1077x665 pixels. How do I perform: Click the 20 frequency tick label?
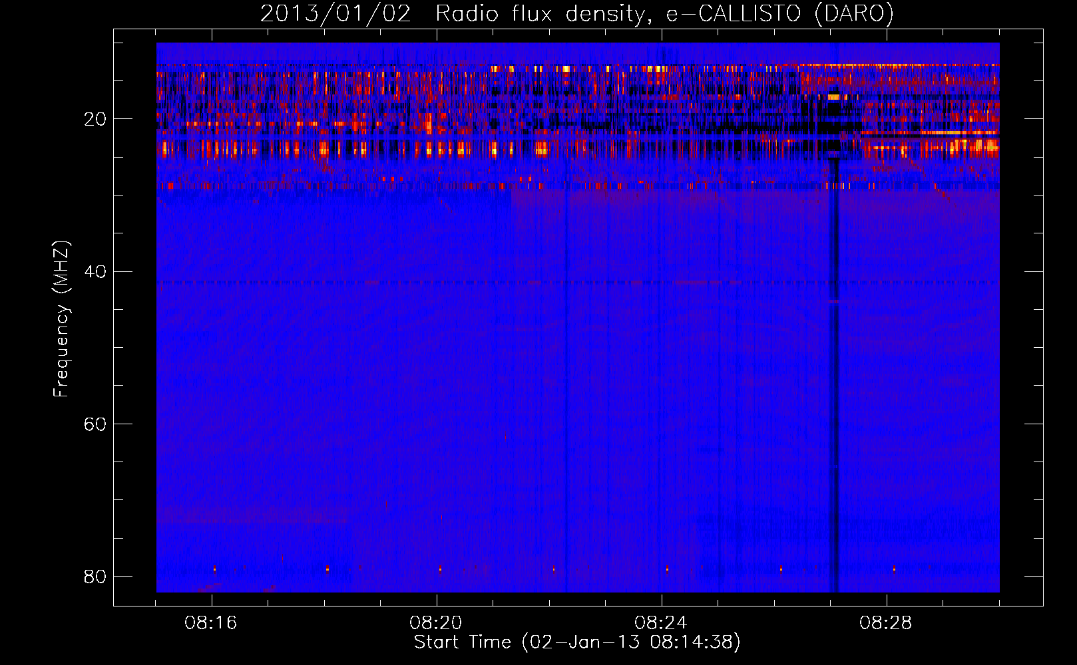95,119
